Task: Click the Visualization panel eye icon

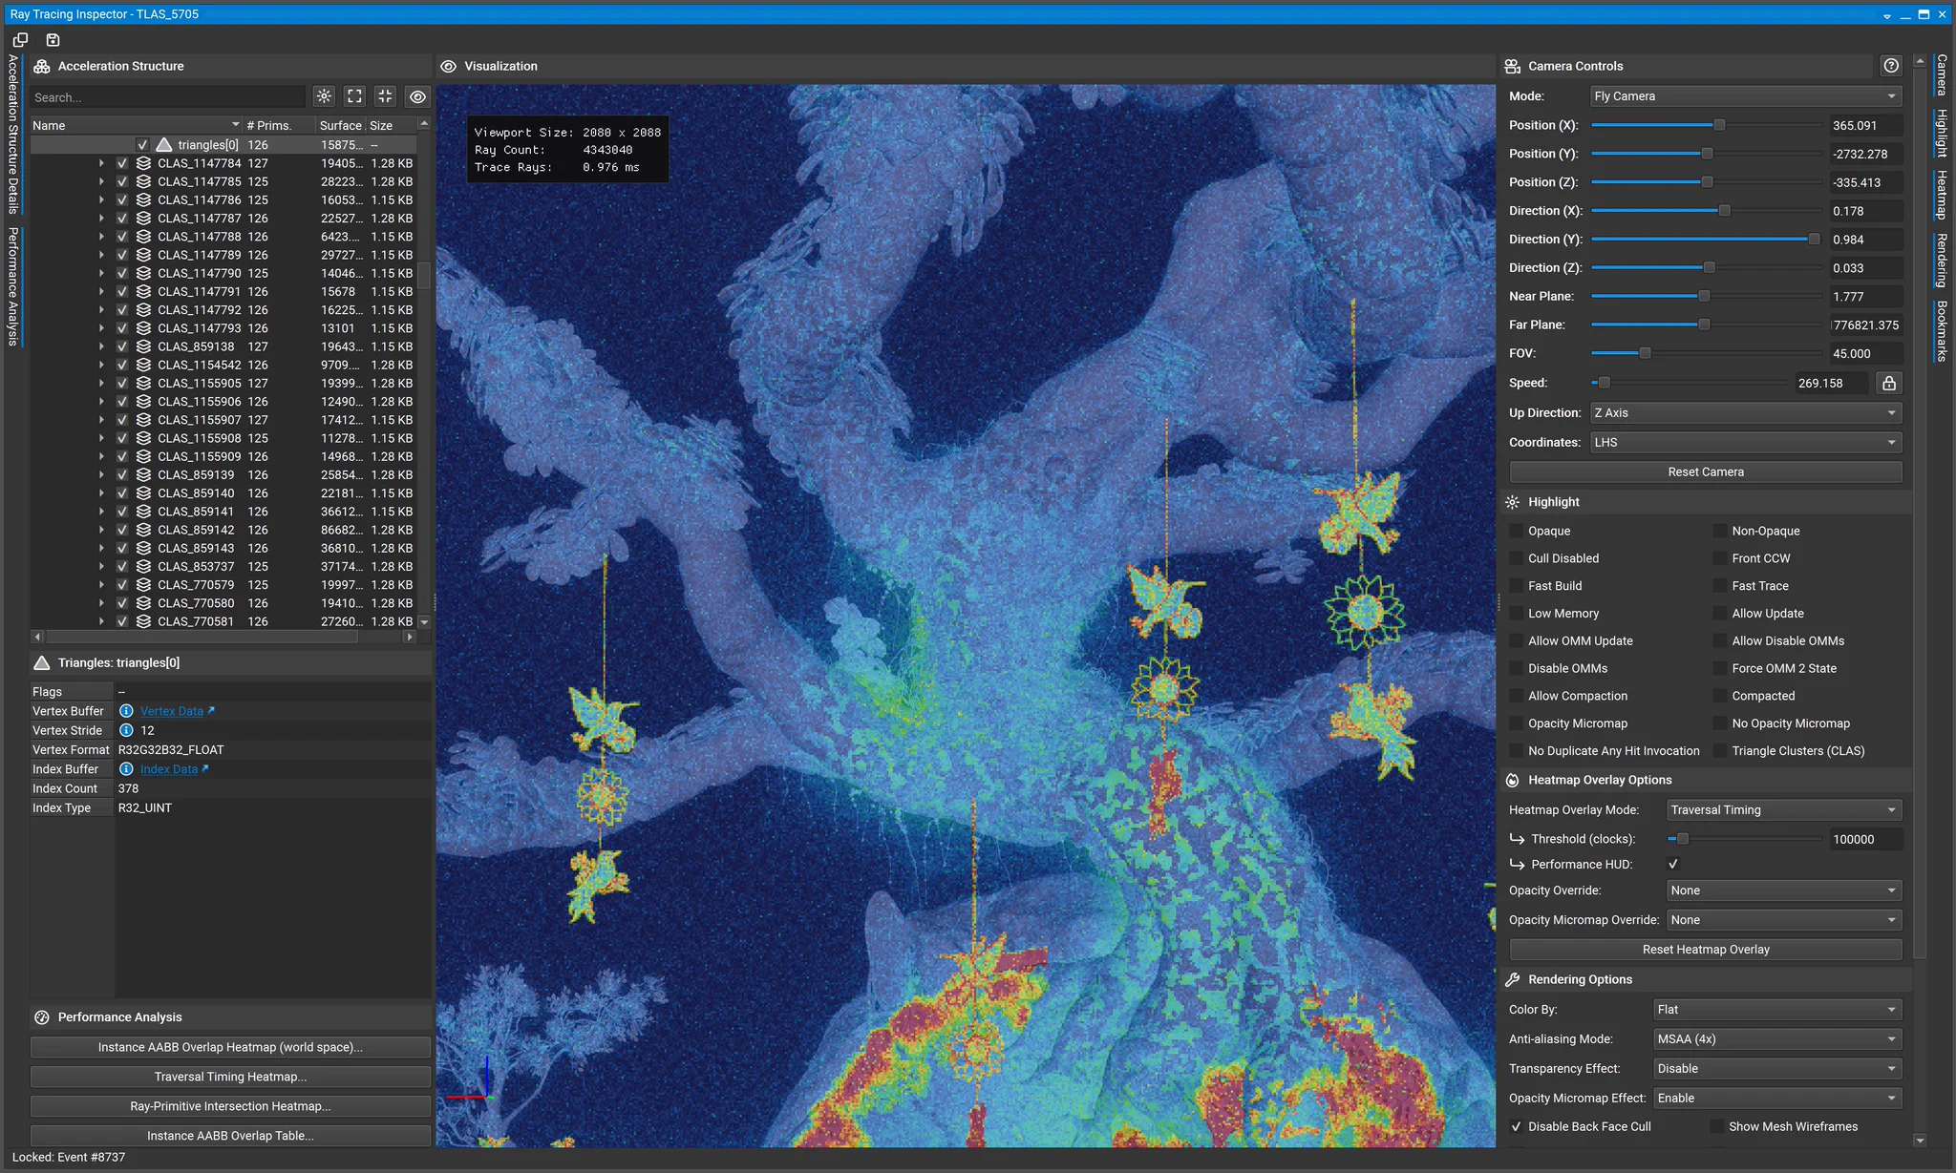Action: 448,66
